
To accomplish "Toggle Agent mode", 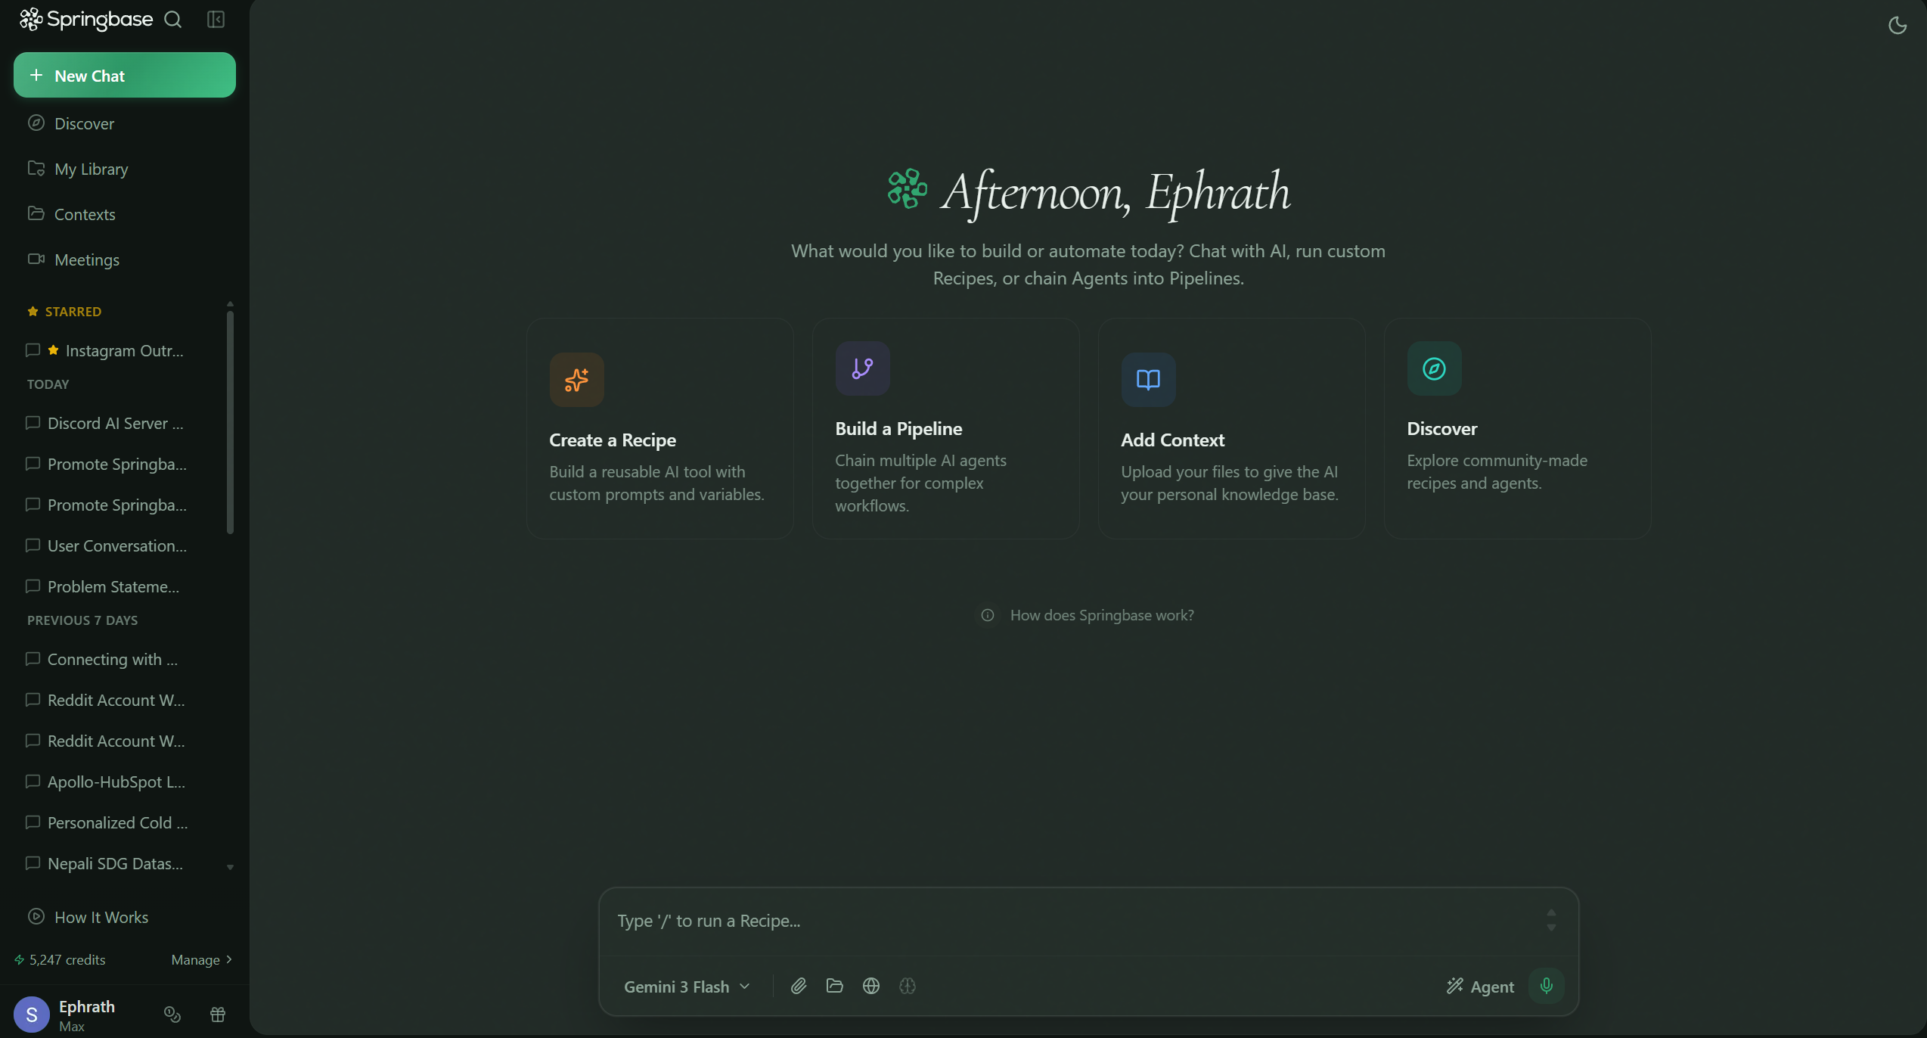I will coord(1480,987).
